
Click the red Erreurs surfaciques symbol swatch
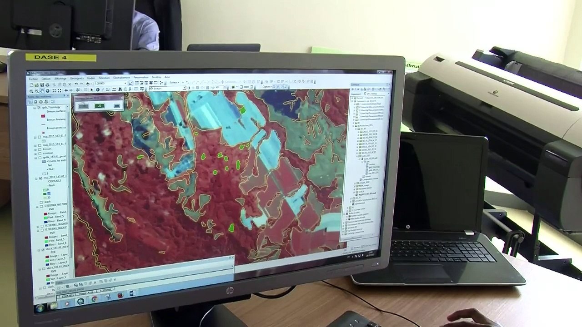(43, 116)
